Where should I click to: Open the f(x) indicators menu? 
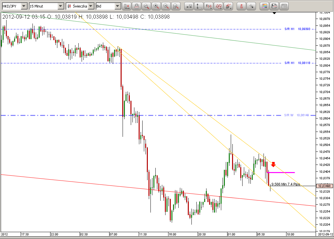point(208,7)
